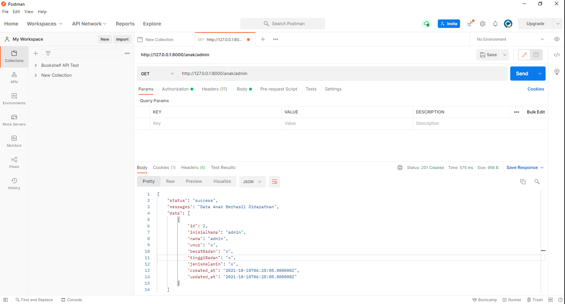The width and height of the screenshot is (565, 304).
Task: Open the File menu
Action: click(x=5, y=12)
